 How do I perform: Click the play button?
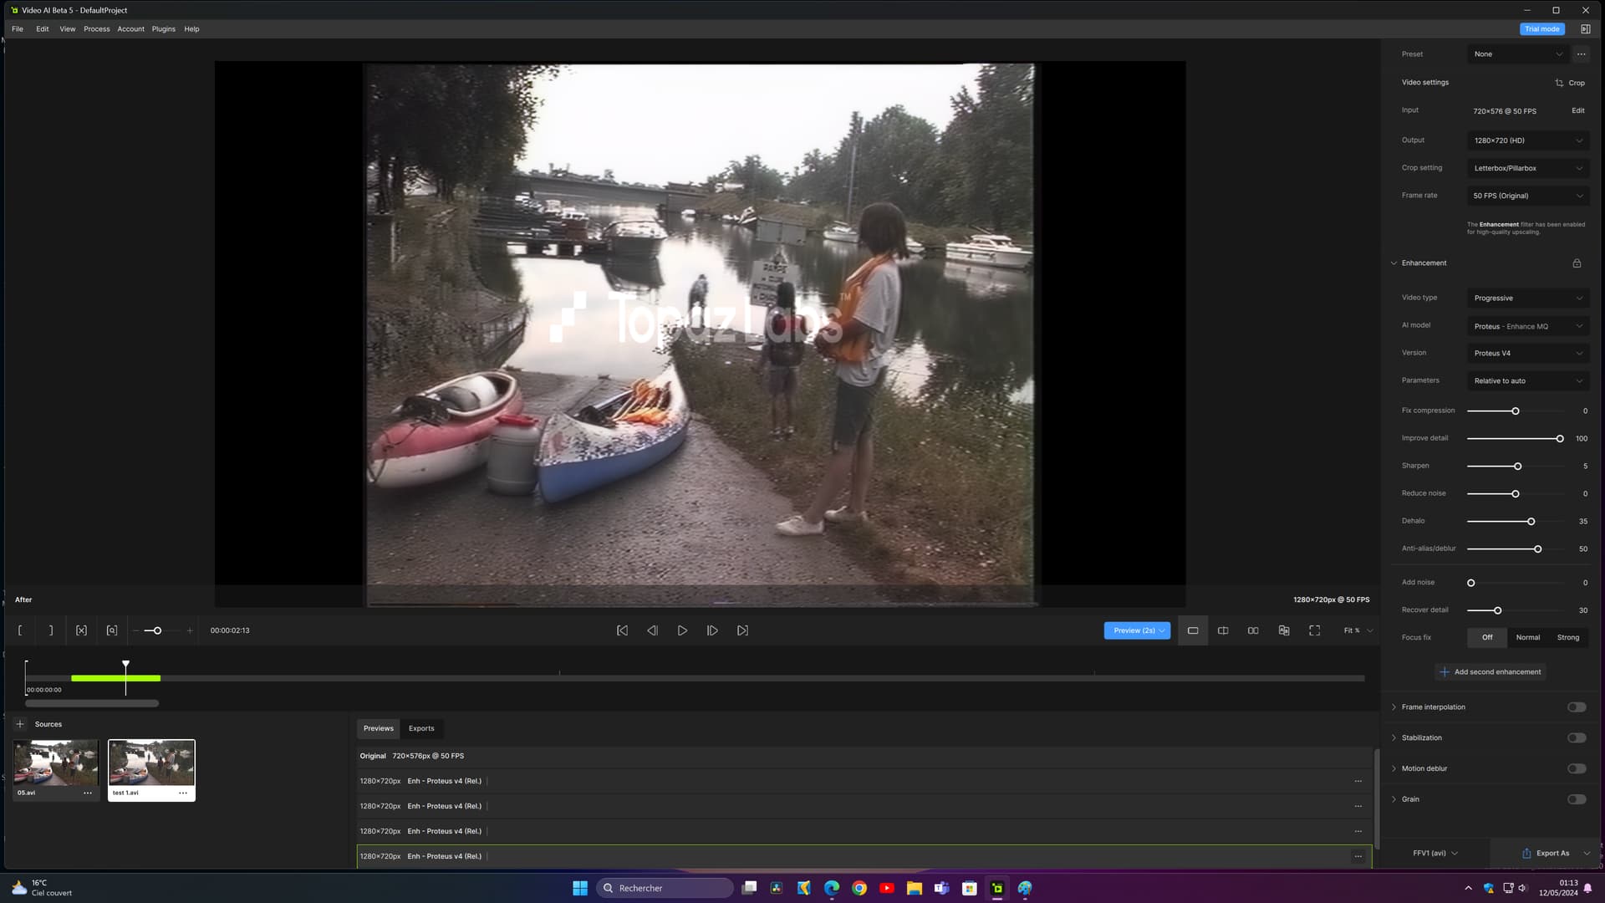tap(682, 630)
